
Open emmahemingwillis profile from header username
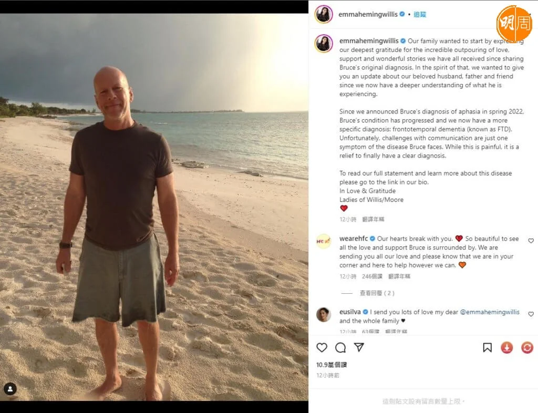point(368,14)
